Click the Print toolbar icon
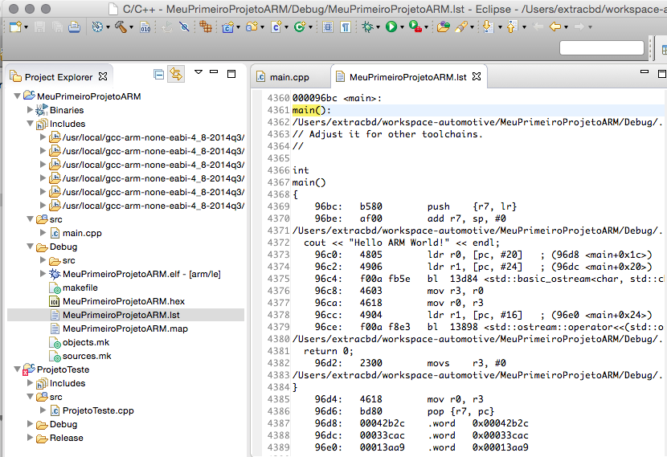 point(75,27)
